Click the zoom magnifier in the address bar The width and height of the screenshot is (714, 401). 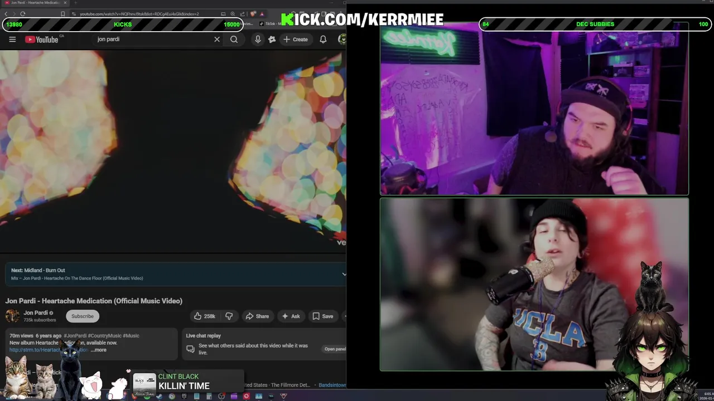click(233, 14)
